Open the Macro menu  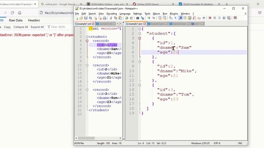[156, 14]
